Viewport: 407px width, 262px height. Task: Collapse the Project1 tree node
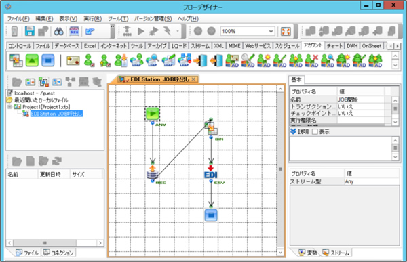pyautogui.click(x=9, y=107)
